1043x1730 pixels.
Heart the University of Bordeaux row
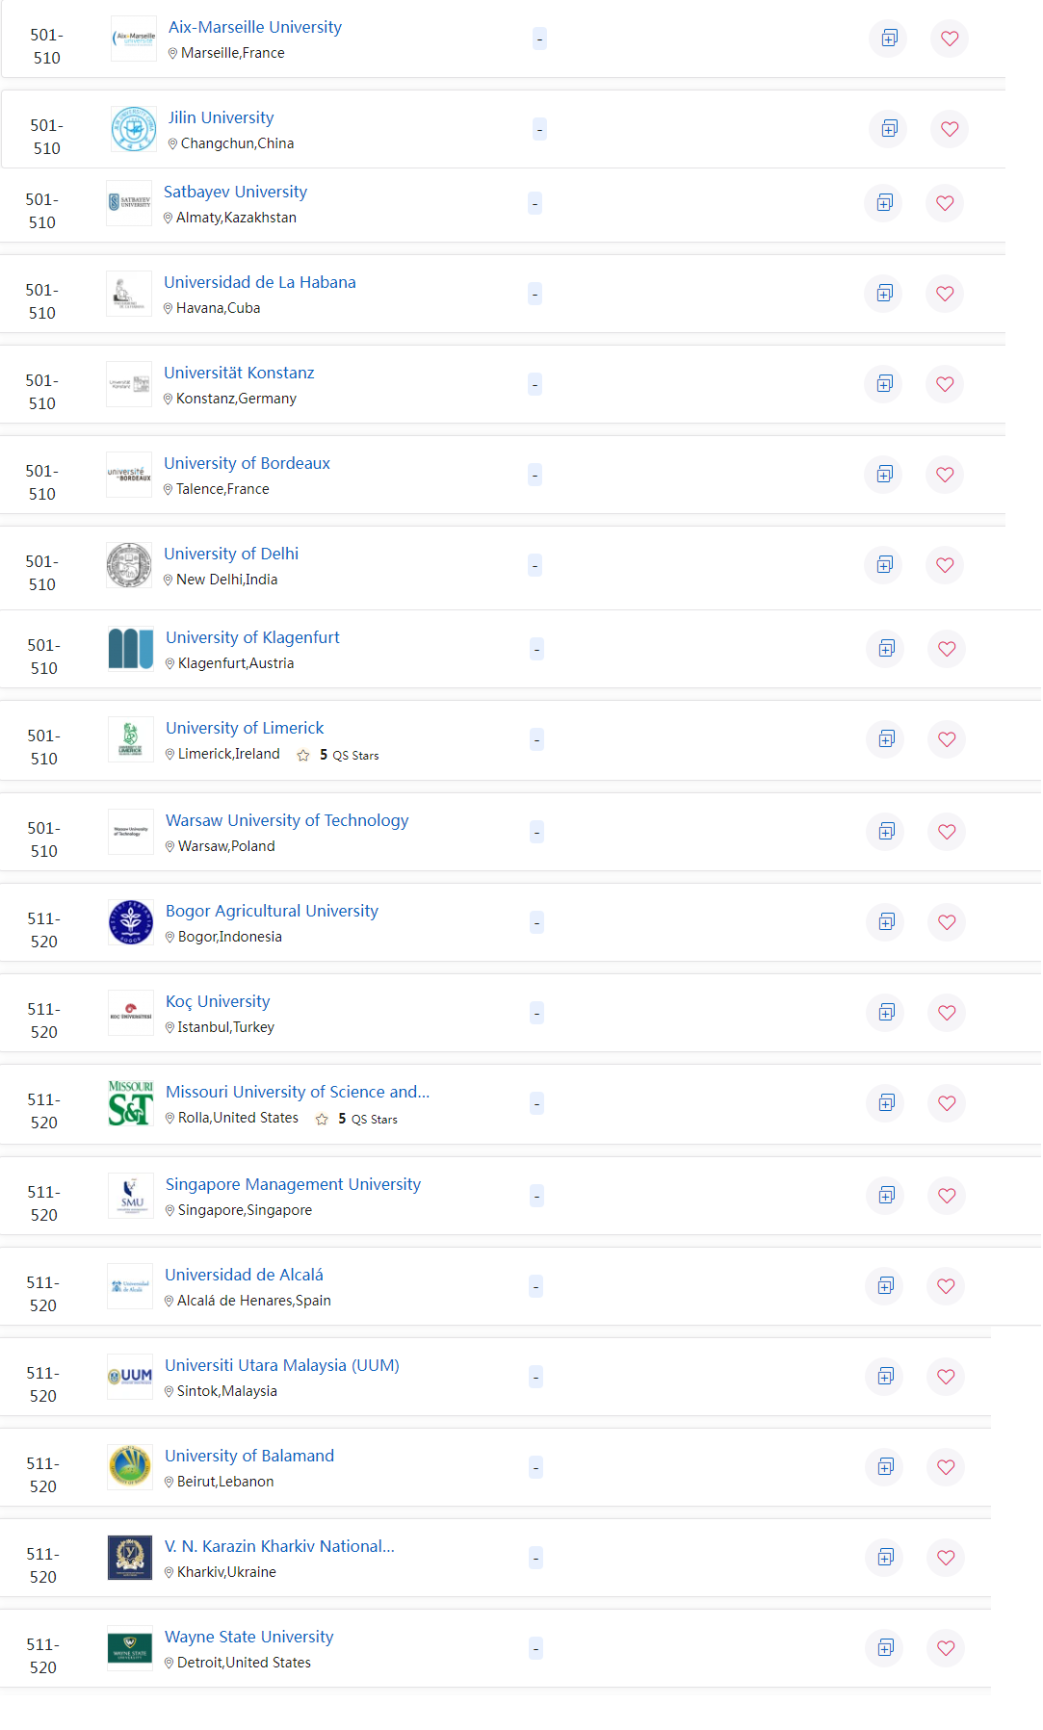[945, 475]
